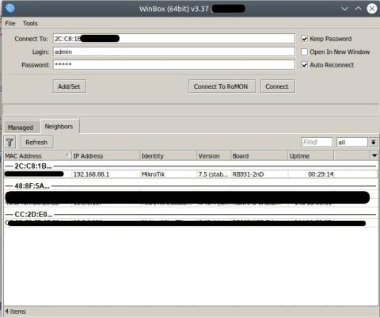Click the Find search box
The image size is (380, 317).
pos(317,142)
